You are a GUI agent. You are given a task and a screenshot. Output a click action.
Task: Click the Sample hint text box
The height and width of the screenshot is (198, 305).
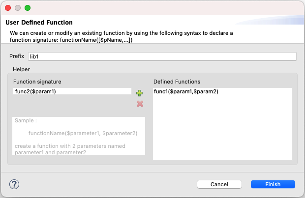79,136
